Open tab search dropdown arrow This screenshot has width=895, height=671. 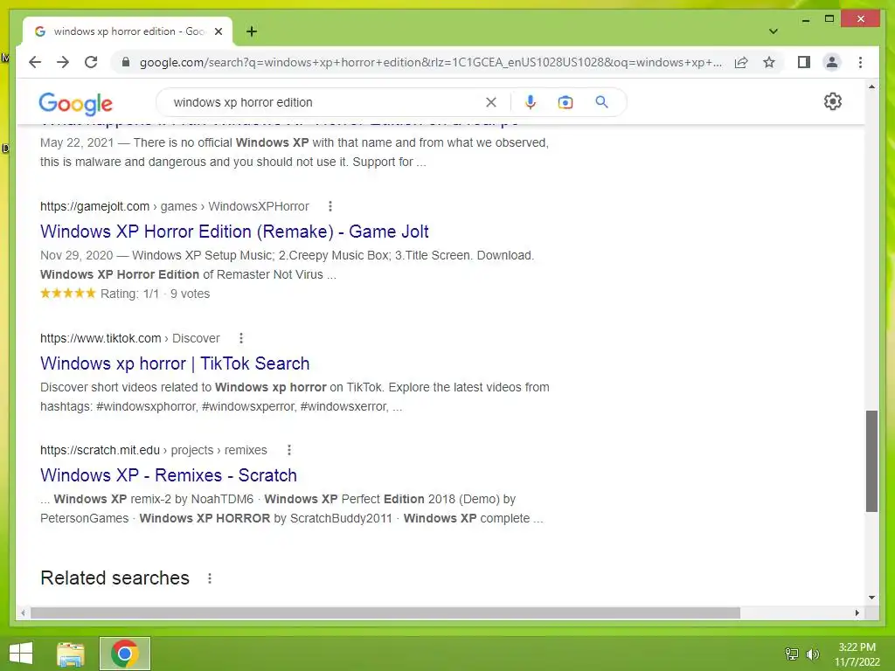click(773, 31)
